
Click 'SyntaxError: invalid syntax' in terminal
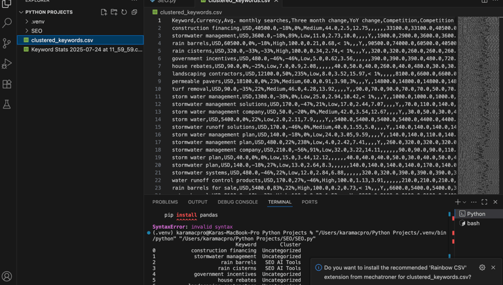coord(193,227)
